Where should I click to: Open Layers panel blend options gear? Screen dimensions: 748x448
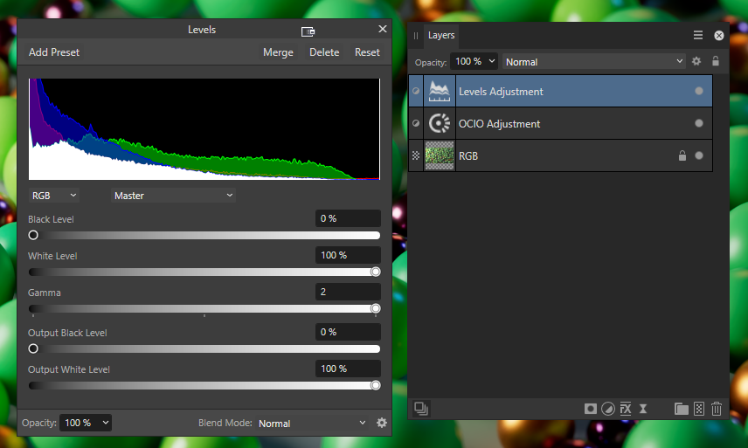[696, 61]
